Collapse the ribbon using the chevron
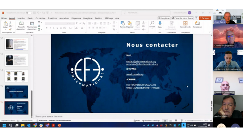The image size is (243, 136). click(x=209, y=32)
